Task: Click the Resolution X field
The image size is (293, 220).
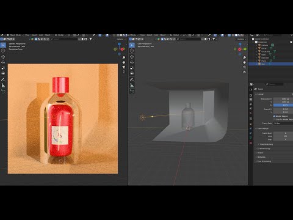Action: pyautogui.click(x=283, y=99)
